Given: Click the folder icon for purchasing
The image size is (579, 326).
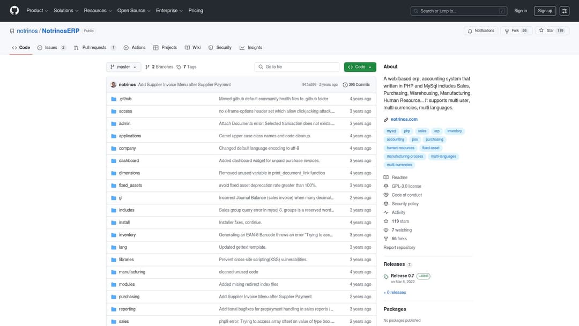Looking at the screenshot, I should pyautogui.click(x=114, y=297).
